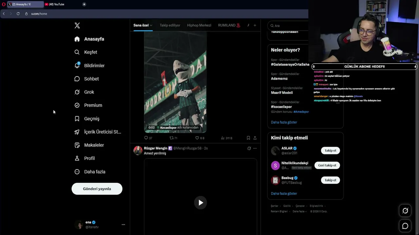The width and height of the screenshot is (419, 235).
Task: Open Makaleler articles page
Action: click(x=89, y=145)
